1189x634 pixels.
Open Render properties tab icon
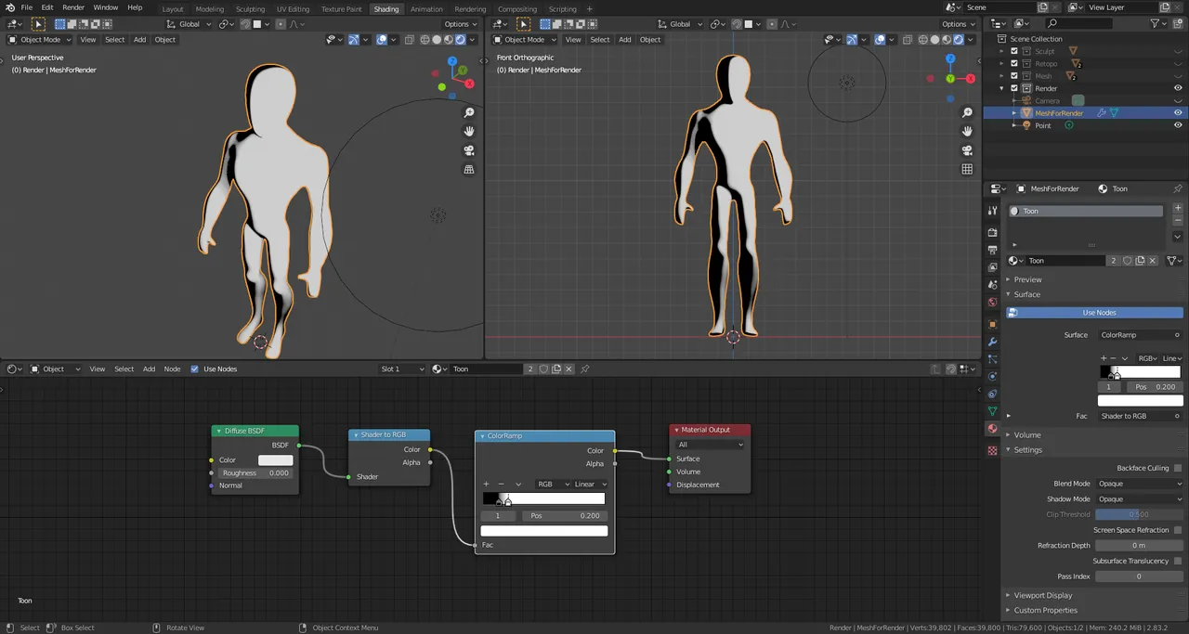pos(992,232)
